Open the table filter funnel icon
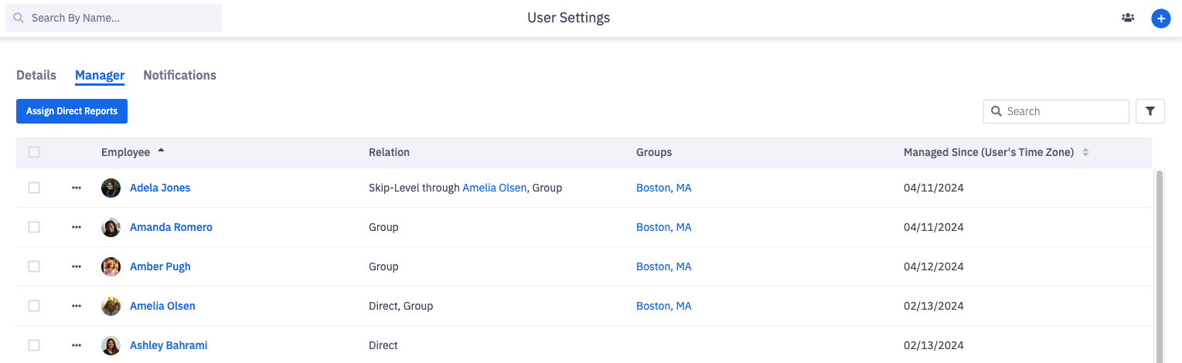 [1150, 111]
